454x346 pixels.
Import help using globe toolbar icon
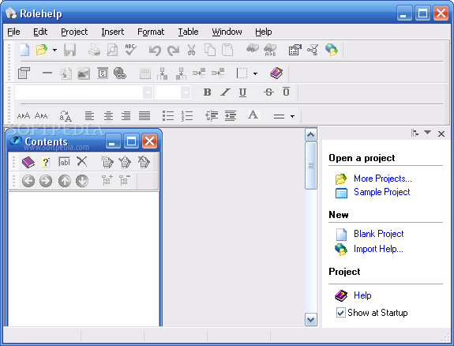(332, 50)
